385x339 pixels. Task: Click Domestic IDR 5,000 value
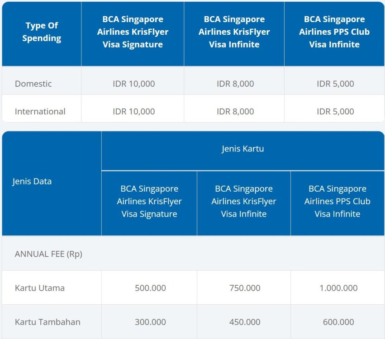click(335, 84)
